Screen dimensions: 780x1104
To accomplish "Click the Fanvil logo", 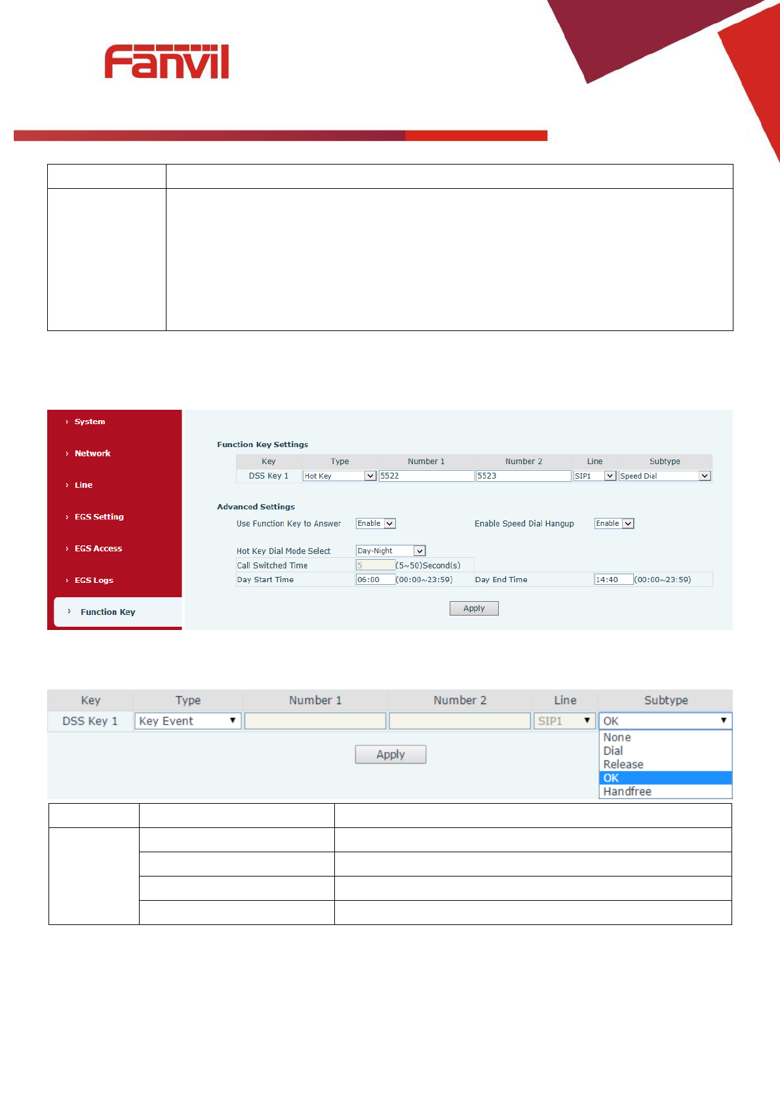I will [x=166, y=62].
